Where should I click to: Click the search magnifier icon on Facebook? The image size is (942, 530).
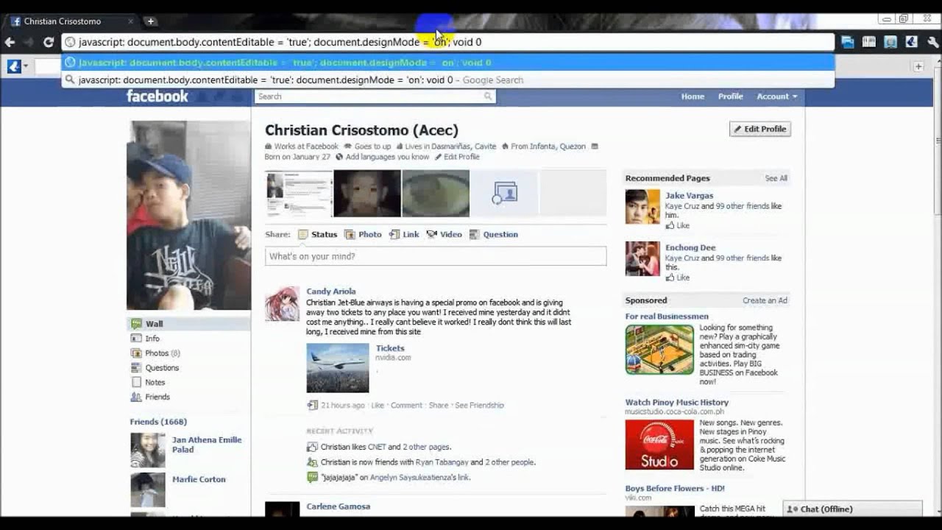[487, 96]
